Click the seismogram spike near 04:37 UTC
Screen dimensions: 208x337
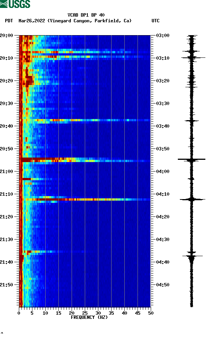(x=192, y=256)
